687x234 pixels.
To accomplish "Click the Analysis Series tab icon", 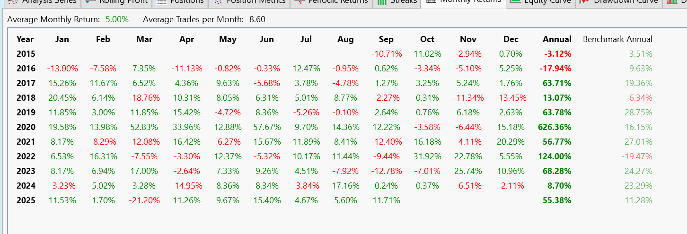I will coord(14,1).
